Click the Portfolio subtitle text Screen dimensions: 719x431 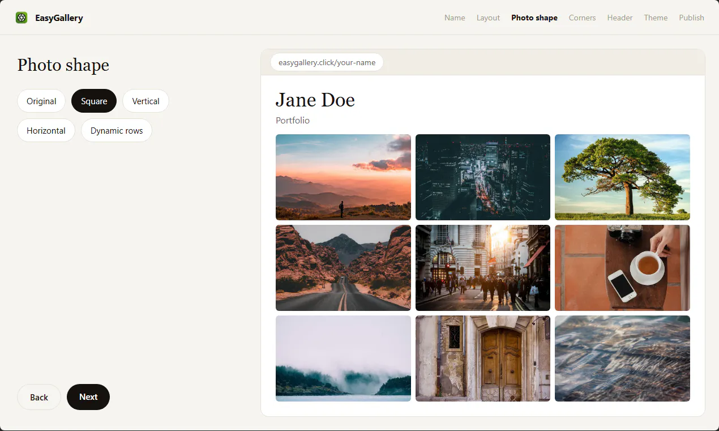tap(293, 121)
